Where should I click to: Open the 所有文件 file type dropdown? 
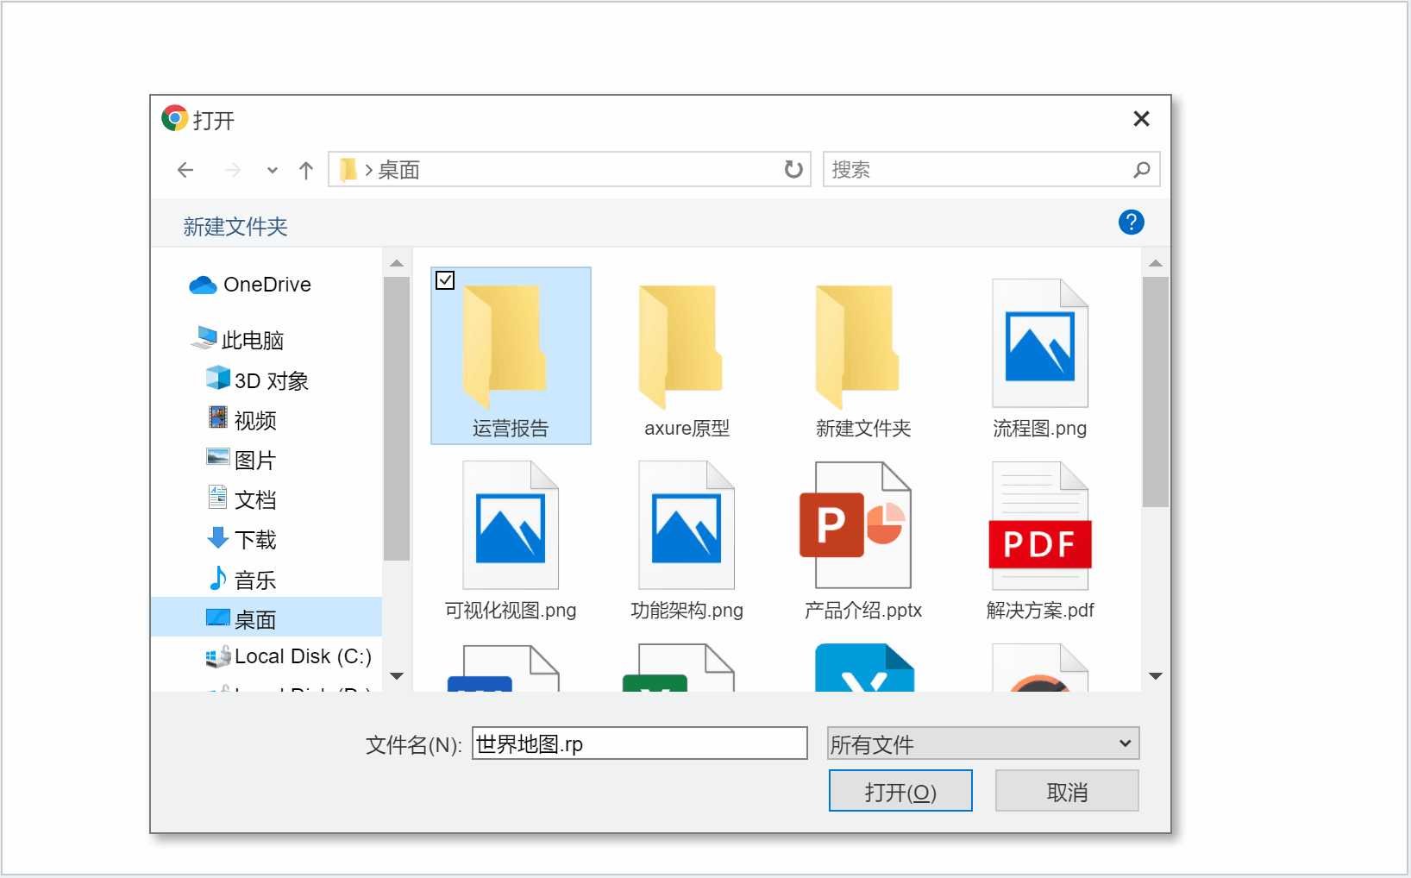coord(982,743)
